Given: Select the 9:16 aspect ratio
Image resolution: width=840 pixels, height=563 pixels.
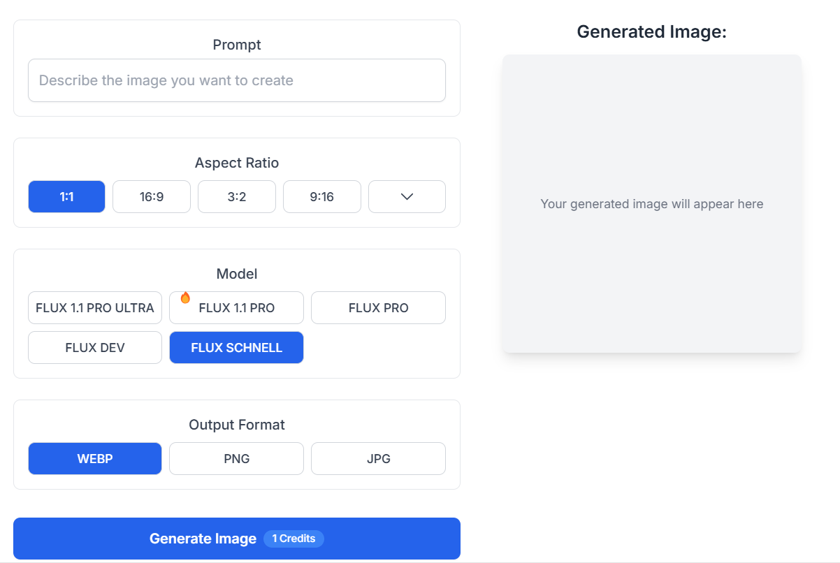Looking at the screenshot, I should (x=321, y=196).
